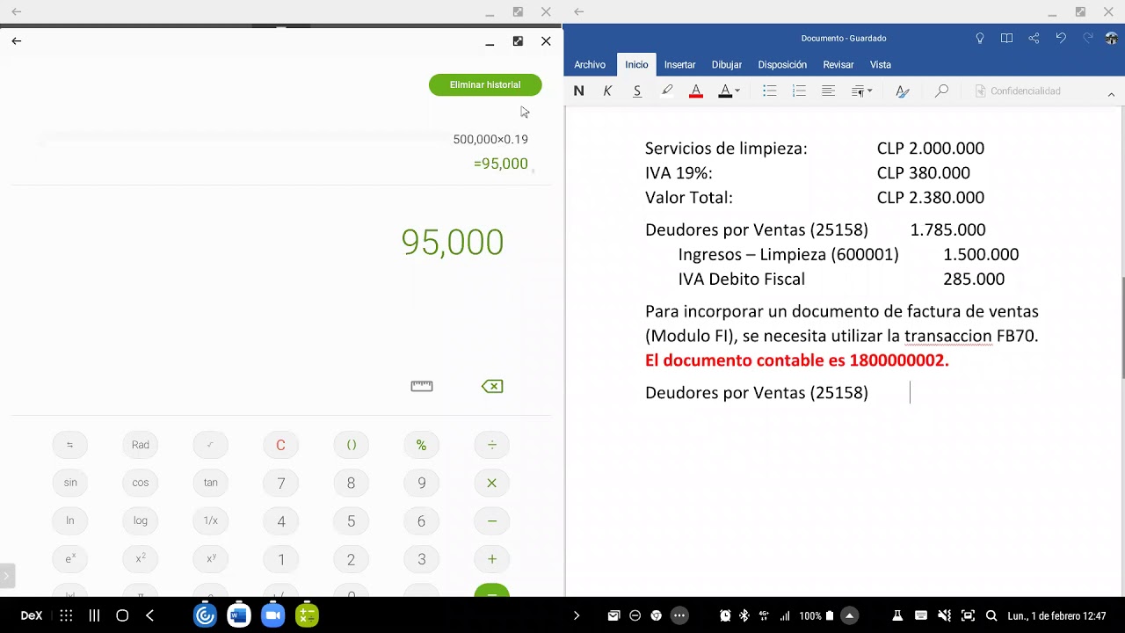Viewport: 1125px width, 633px height.
Task: Click Eliminar historial in calculator
Action: click(485, 84)
